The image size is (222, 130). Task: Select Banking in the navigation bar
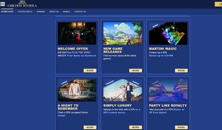click(41, 12)
